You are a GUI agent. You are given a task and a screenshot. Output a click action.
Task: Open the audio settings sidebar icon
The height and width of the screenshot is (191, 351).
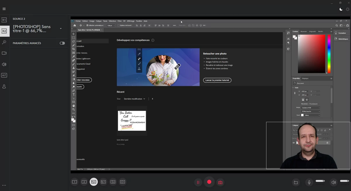coord(4,64)
